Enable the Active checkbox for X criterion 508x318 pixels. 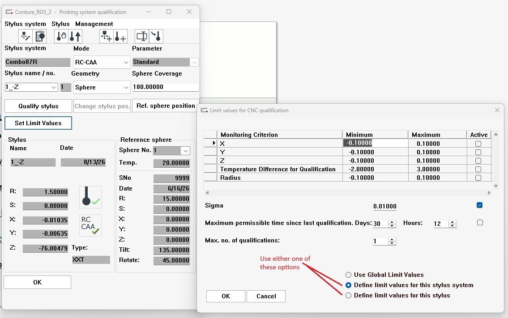coord(478,144)
